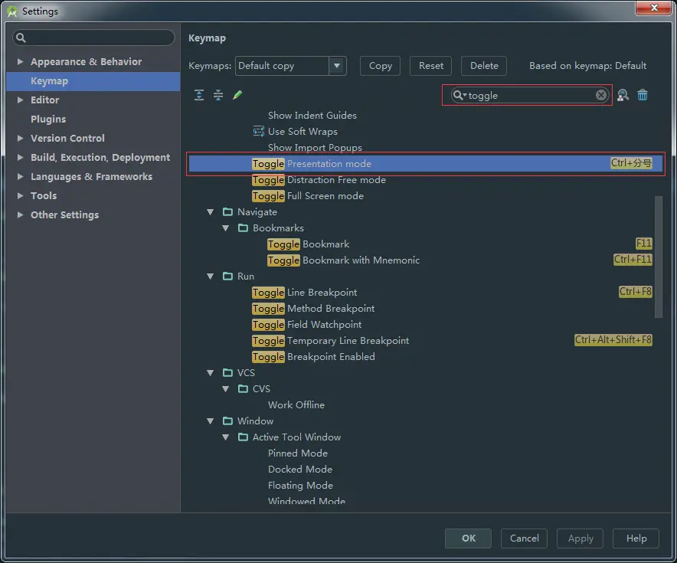Click the Active Tool Window folder icon

tap(243, 437)
